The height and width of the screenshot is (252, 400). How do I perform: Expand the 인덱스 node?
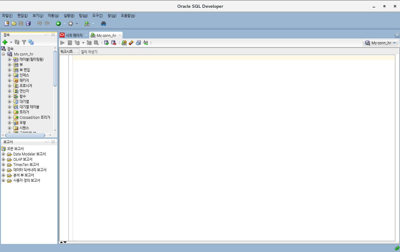pos(10,75)
